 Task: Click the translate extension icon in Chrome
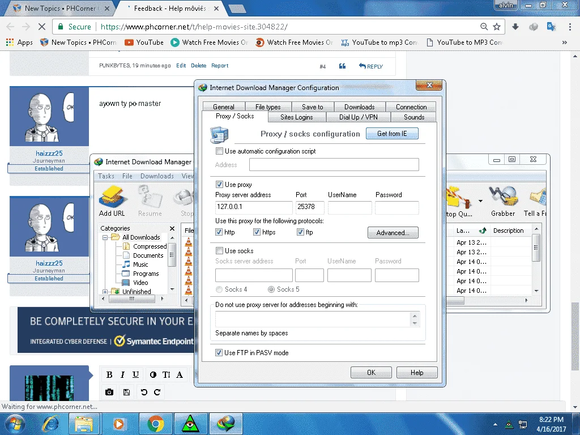click(x=551, y=27)
